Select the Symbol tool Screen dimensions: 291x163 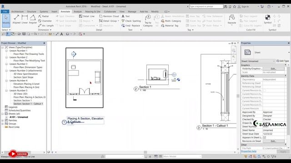point(268,19)
